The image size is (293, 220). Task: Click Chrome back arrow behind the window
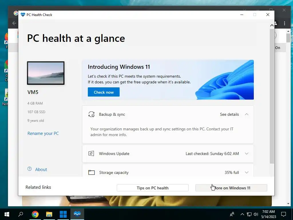point(14,23)
